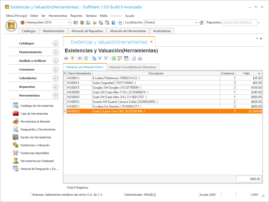Open the Localización dropdown showing [Todas]

196,23
